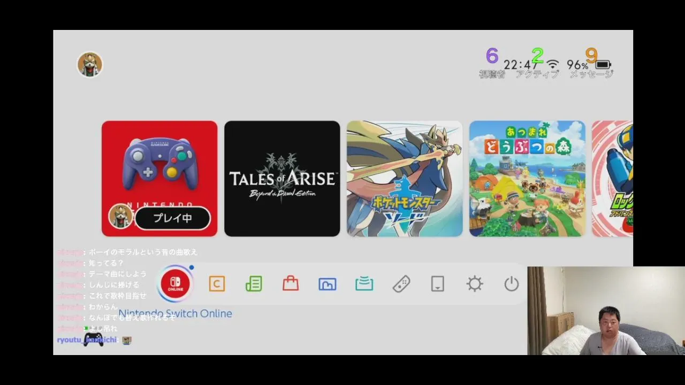This screenshot has width=685, height=385.
Task: Click the 96% battery percentage
Action: 578,65
